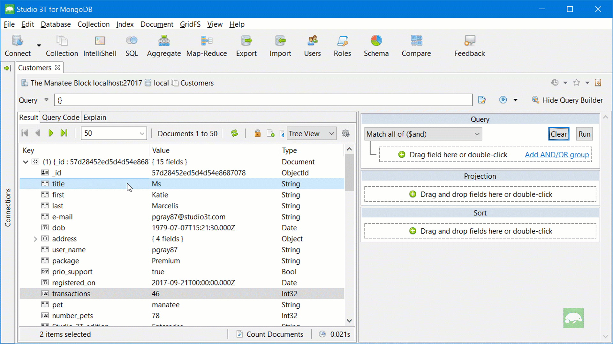Screen dimensions: 613x344
Task: Click Hide Query Builder
Action: tap(567, 100)
